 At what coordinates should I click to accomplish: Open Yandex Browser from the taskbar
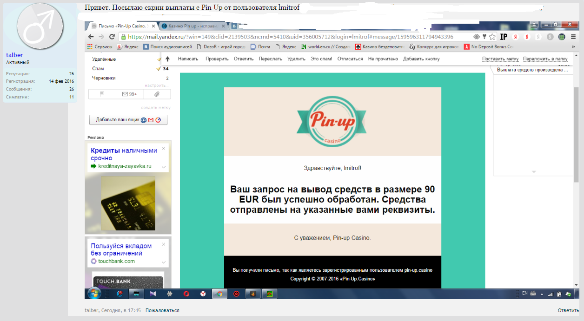point(203,294)
